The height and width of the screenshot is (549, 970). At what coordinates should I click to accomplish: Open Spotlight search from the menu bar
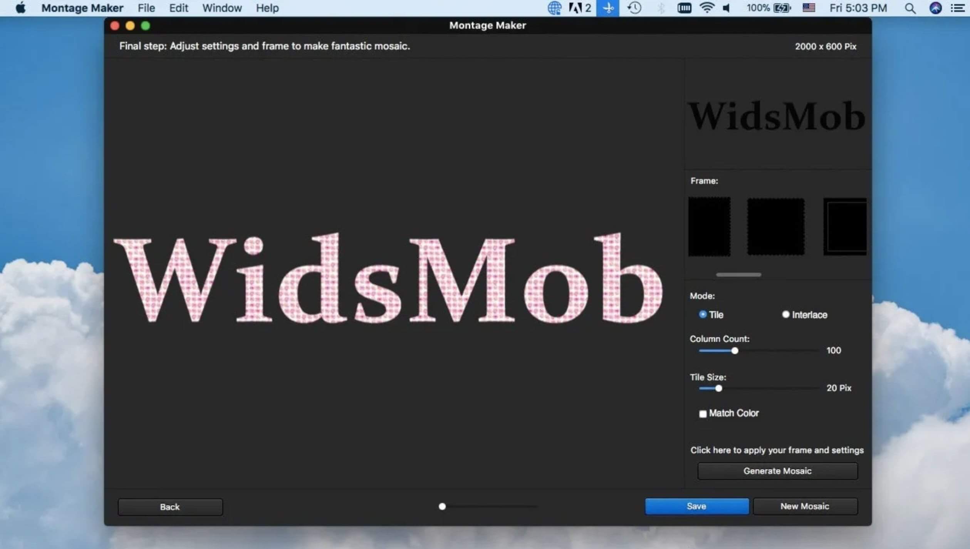(909, 8)
